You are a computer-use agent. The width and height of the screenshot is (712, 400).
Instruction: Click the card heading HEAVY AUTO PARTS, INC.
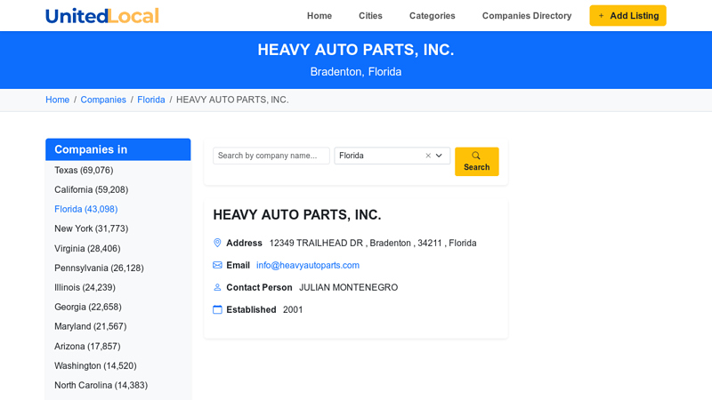297,214
